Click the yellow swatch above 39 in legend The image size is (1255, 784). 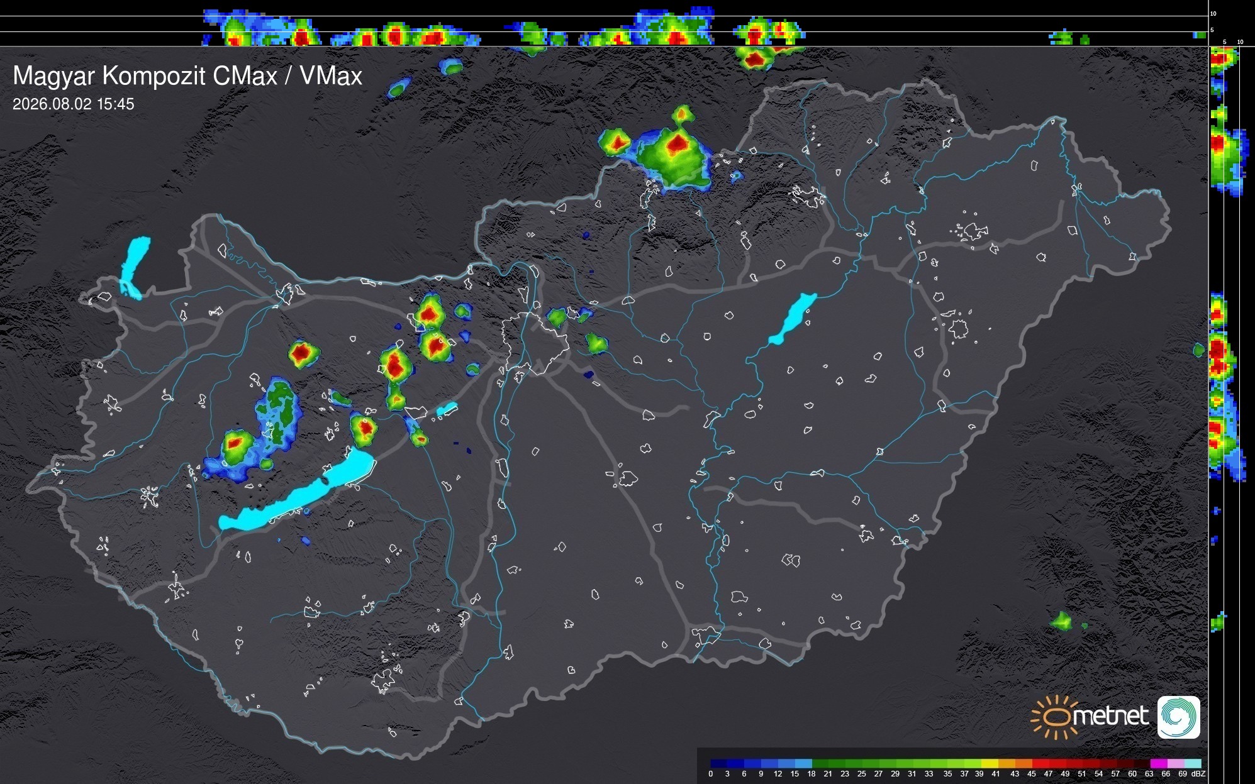990,763
